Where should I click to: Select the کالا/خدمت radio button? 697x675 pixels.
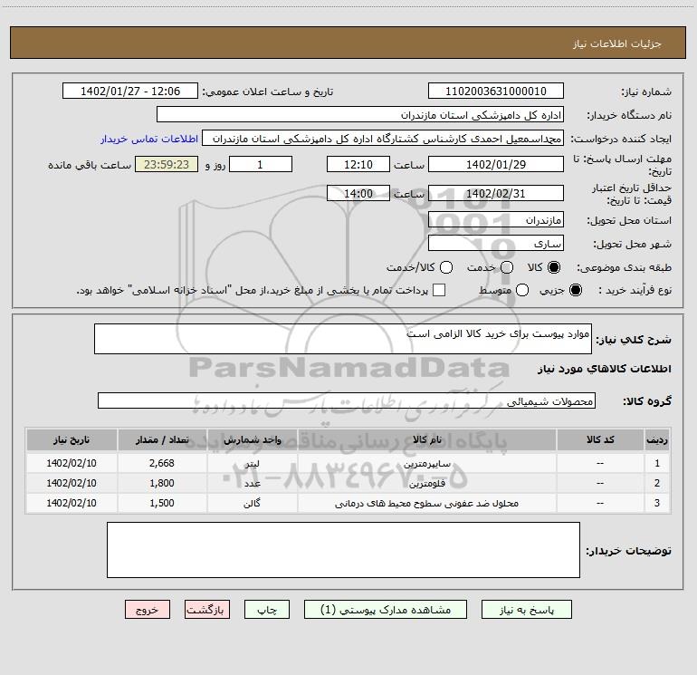446,267
